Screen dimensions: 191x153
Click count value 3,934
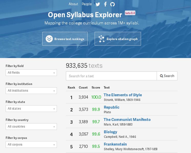pos(83,97)
